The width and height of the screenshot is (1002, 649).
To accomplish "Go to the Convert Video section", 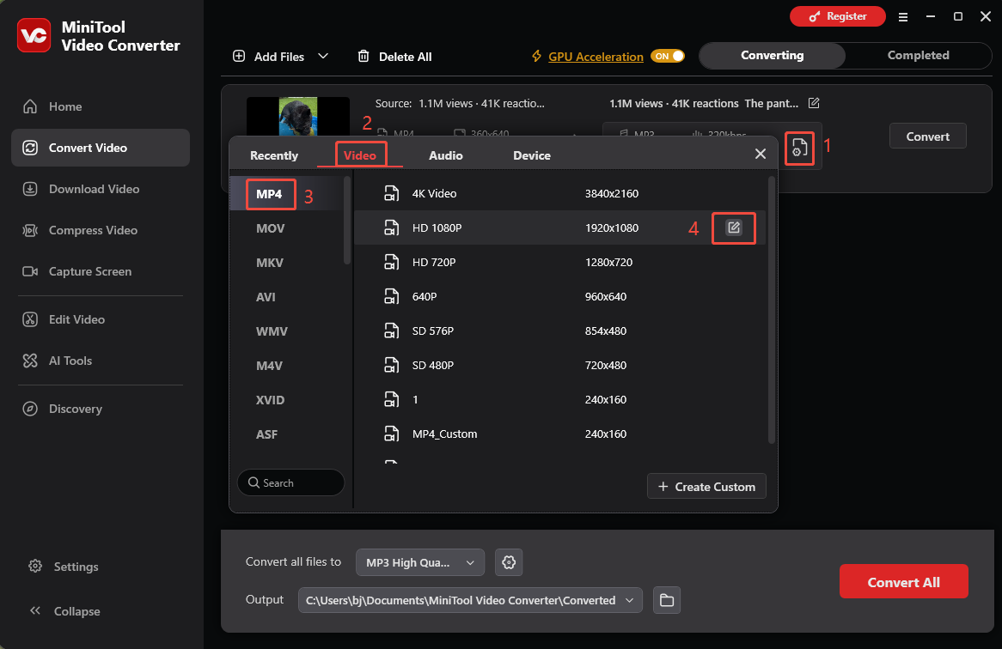I will pos(101,148).
